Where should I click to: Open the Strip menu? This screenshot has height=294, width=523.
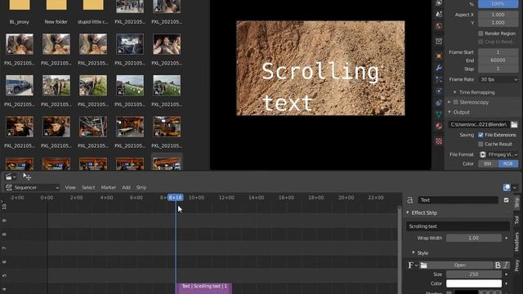pyautogui.click(x=141, y=188)
